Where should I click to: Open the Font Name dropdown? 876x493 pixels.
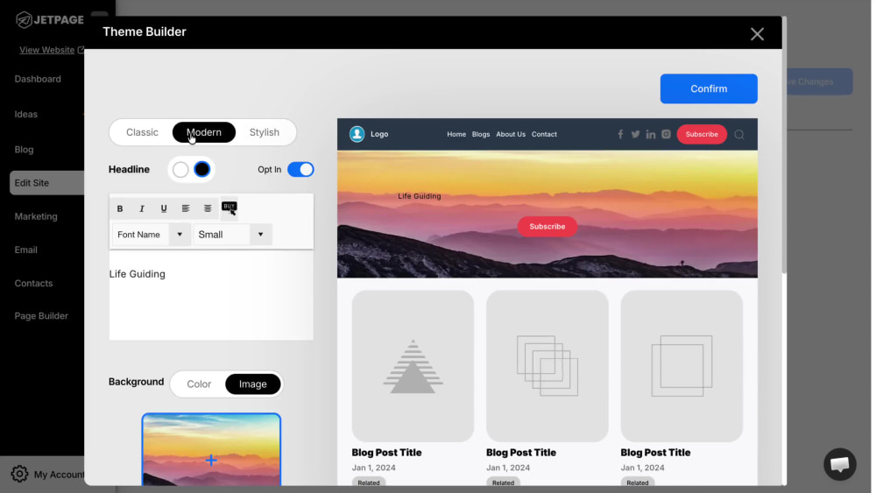pyautogui.click(x=152, y=235)
